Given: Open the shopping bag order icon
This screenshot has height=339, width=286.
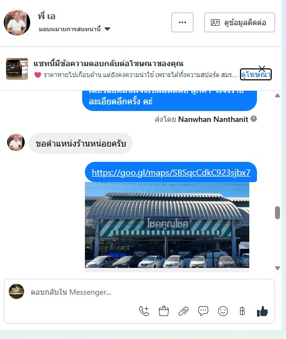Looking at the screenshot, I should 164,311.
